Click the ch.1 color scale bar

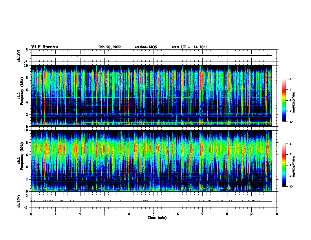pyautogui.click(x=284, y=100)
